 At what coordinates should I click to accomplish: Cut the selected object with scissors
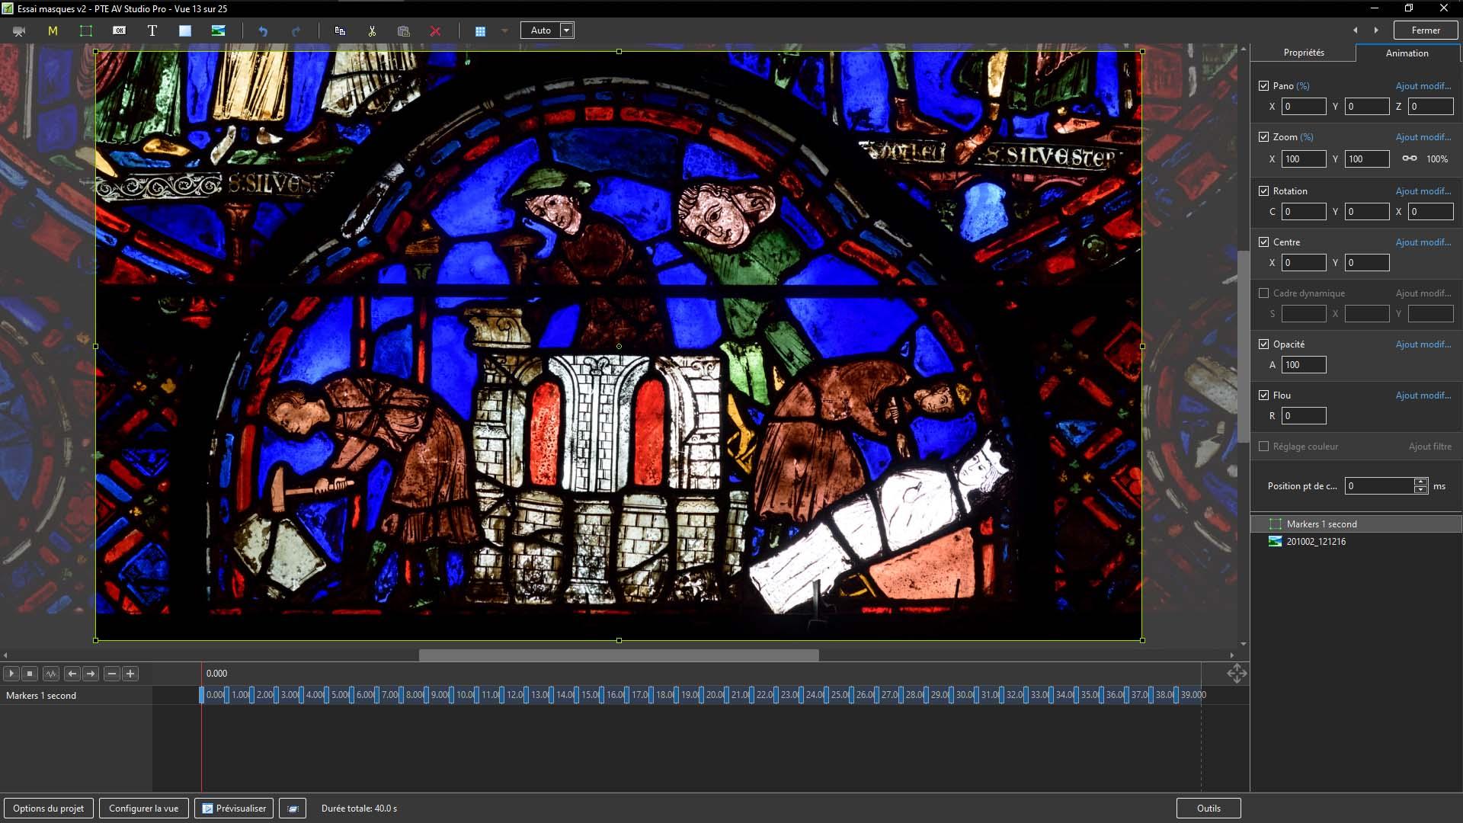372,31
